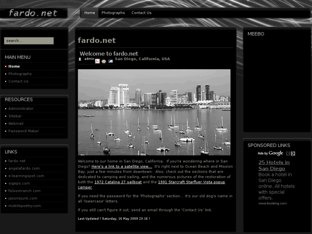Visit sigeps.com link
Screen dimensions: 312x234
pyautogui.click(x=19, y=183)
